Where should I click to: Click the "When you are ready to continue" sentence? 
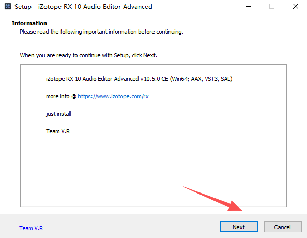click(88, 55)
